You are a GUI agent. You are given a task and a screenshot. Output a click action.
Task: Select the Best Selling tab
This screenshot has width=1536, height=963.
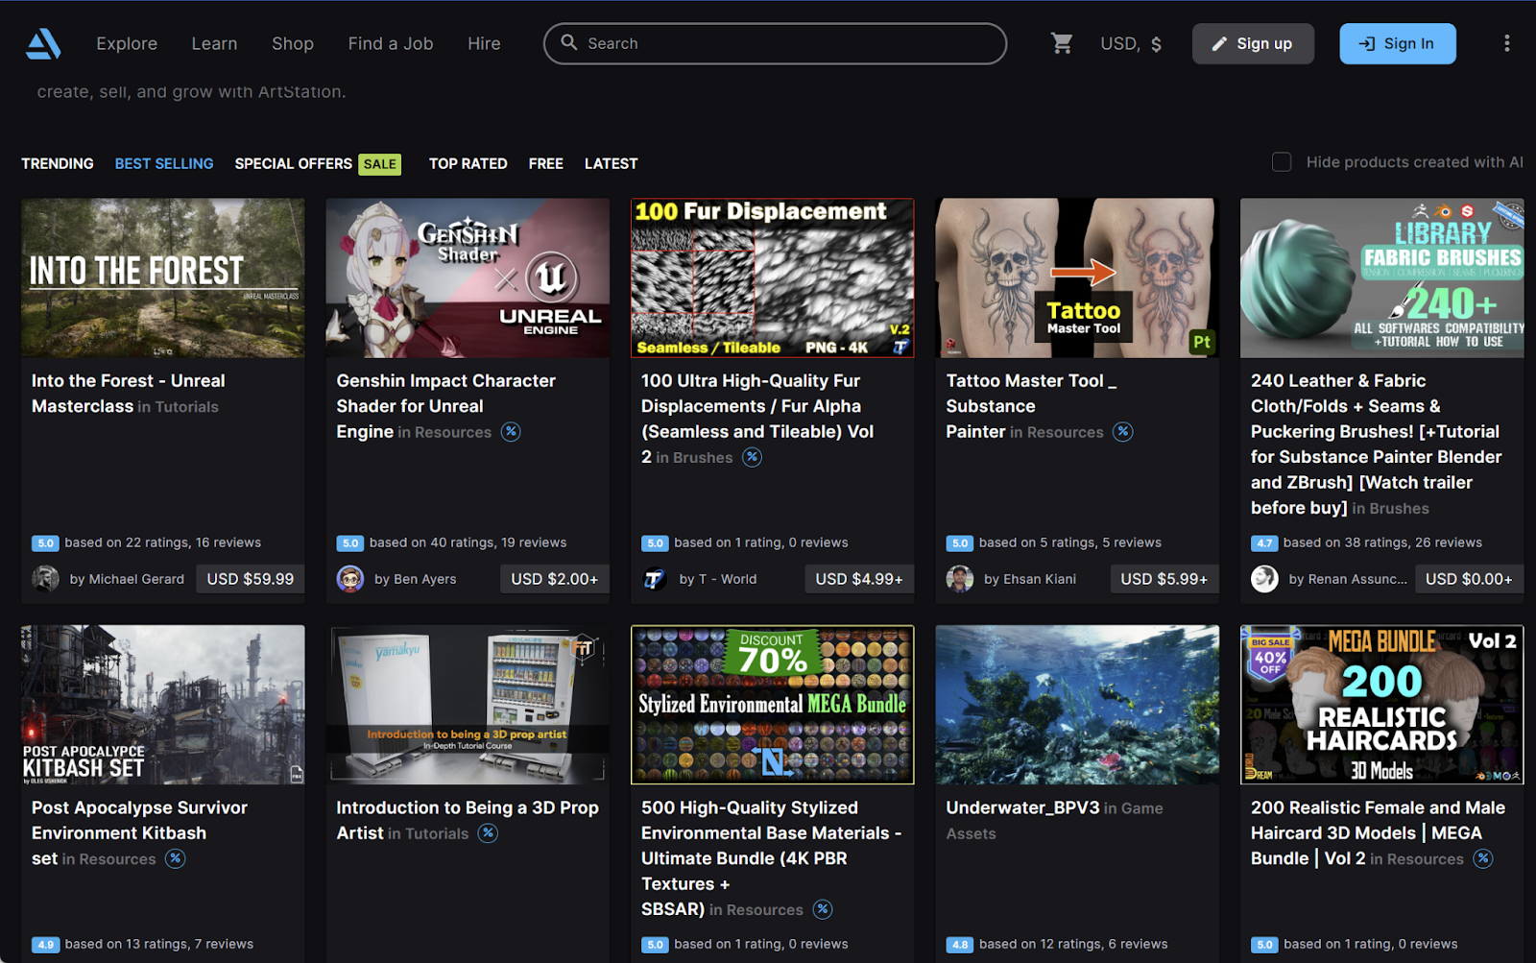[x=164, y=163]
